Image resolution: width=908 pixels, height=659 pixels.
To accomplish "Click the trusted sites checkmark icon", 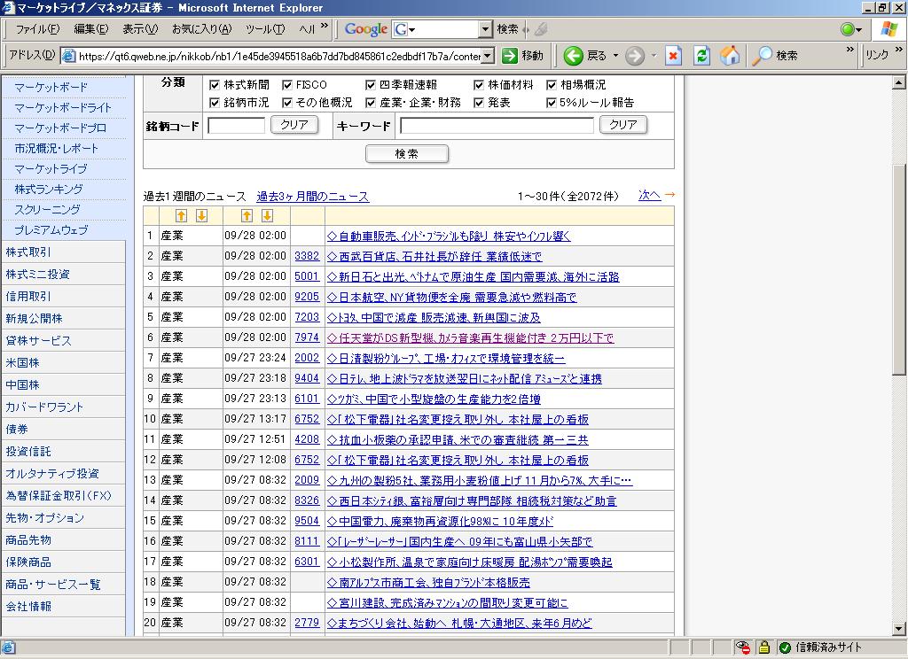I will point(785,647).
